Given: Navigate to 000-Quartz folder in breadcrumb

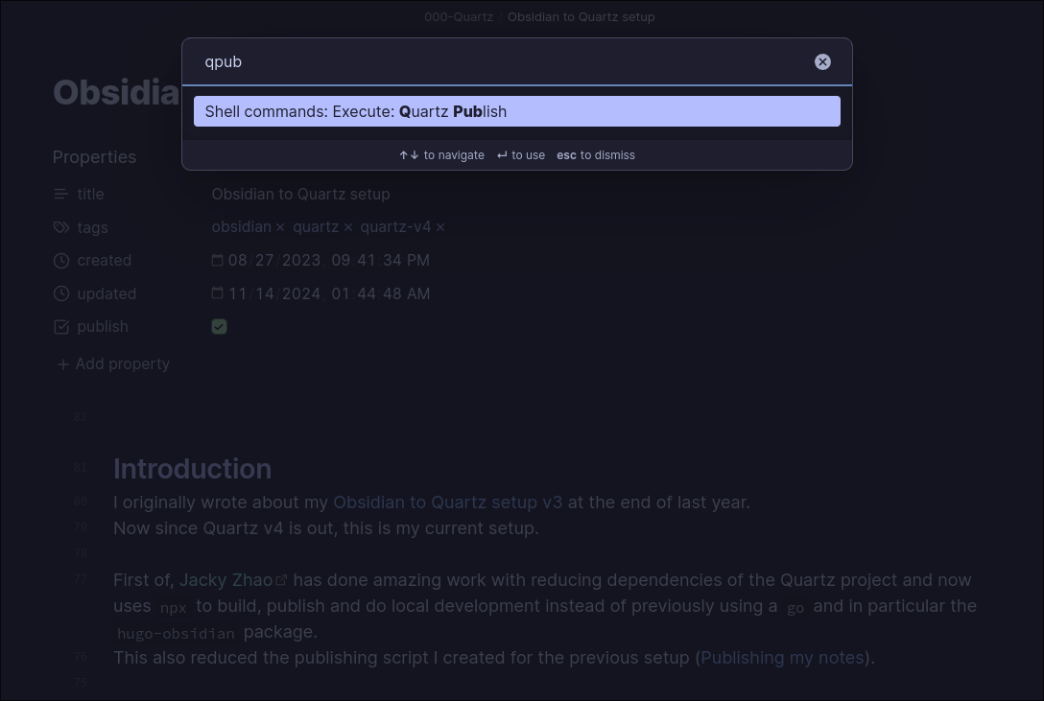Looking at the screenshot, I should click(459, 16).
